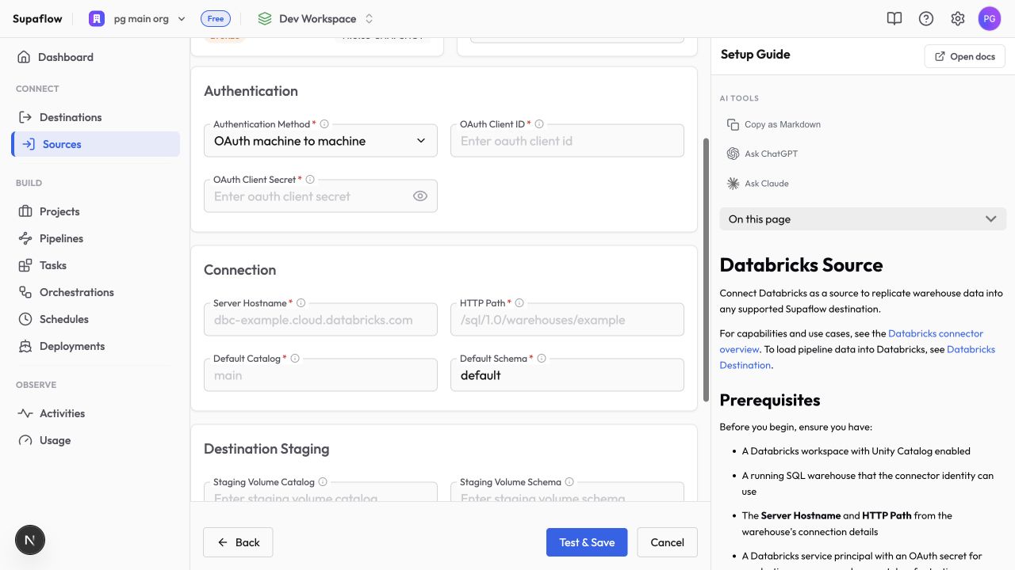Click info icon next to Default Catalog
The width and height of the screenshot is (1015, 570).
[295, 359]
